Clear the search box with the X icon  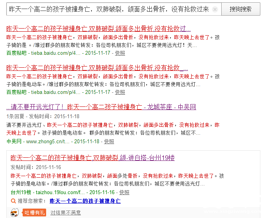[215, 9]
